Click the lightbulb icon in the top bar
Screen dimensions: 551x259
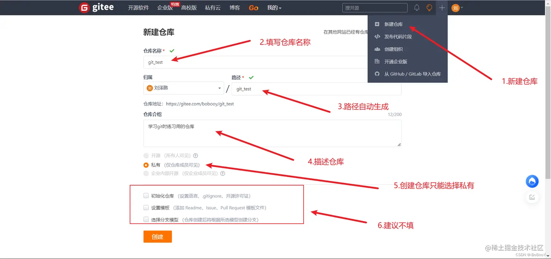[x=429, y=7]
